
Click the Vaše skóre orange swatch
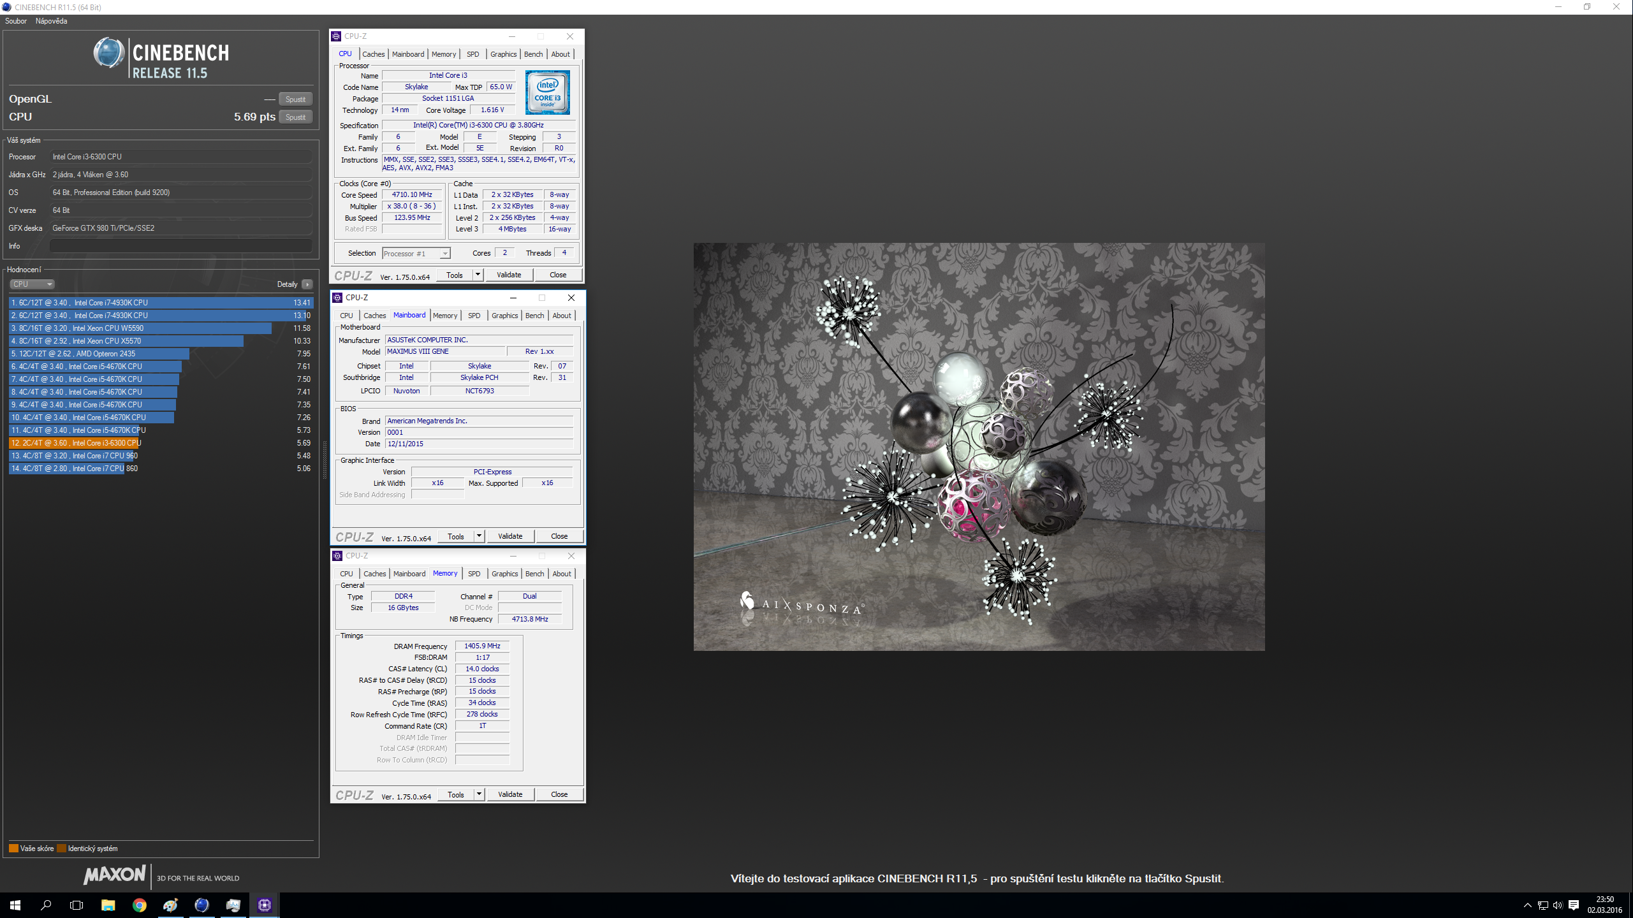[13, 849]
